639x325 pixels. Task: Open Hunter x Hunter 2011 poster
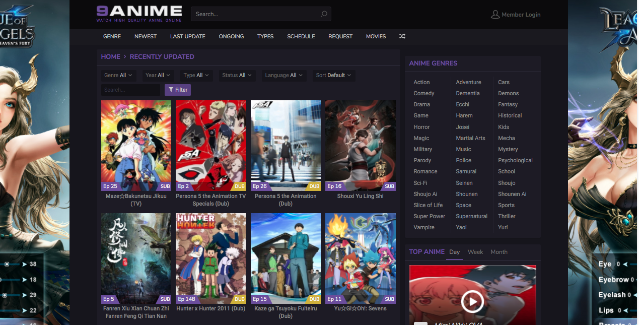pos(211,258)
